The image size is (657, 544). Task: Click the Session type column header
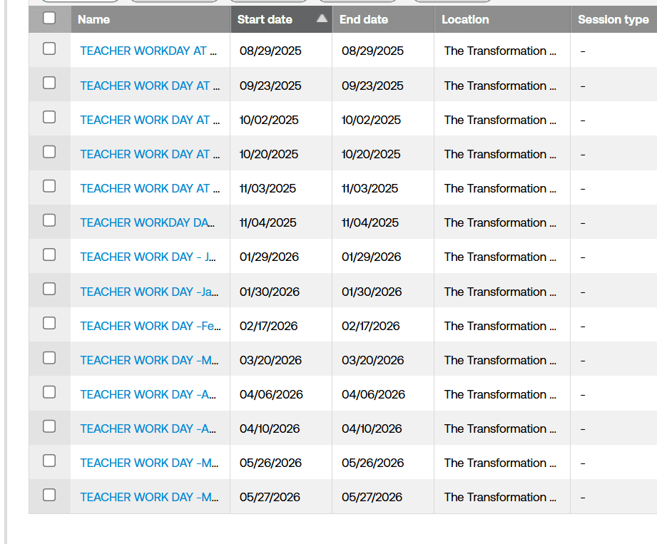click(613, 20)
